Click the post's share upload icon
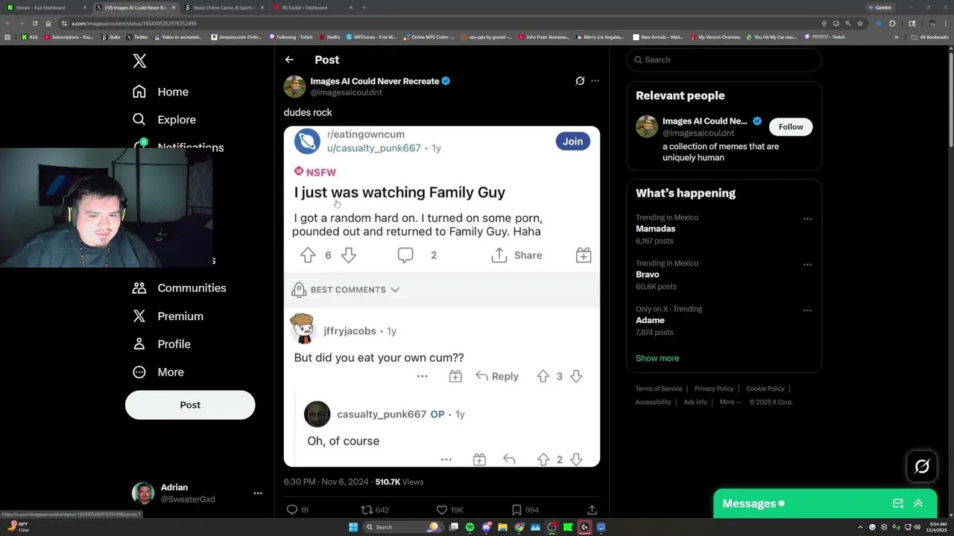The image size is (954, 536). click(592, 510)
